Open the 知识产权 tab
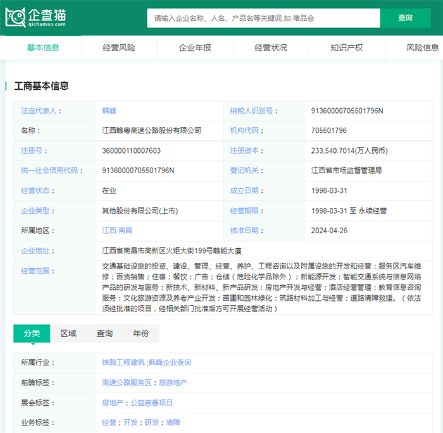The image size is (443, 433). click(347, 48)
